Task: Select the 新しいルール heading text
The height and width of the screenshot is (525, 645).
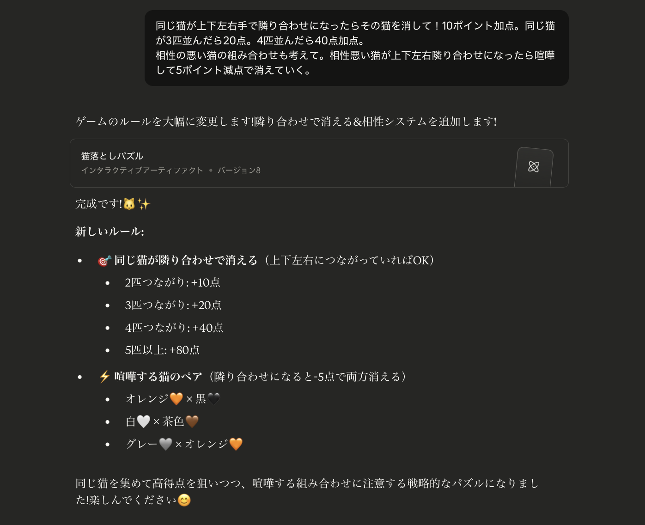Action: (109, 232)
